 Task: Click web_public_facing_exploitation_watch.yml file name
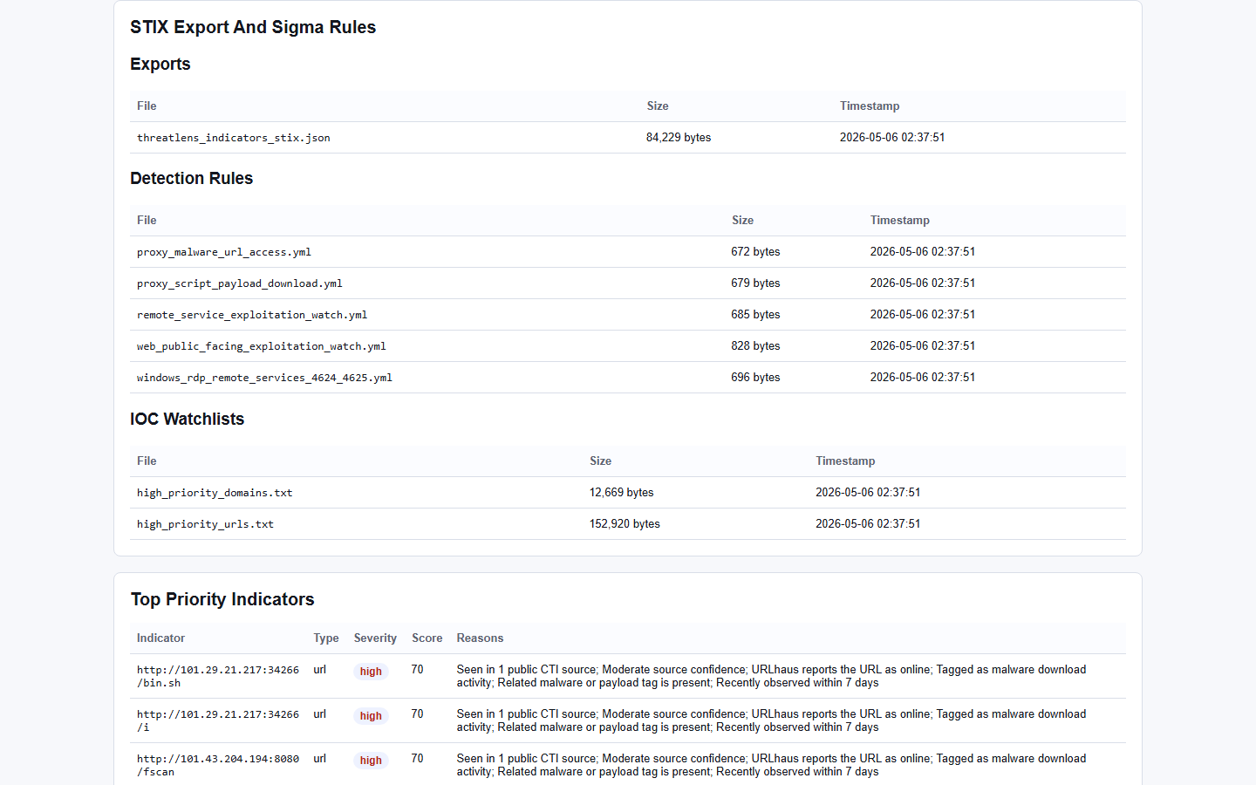pos(262,346)
